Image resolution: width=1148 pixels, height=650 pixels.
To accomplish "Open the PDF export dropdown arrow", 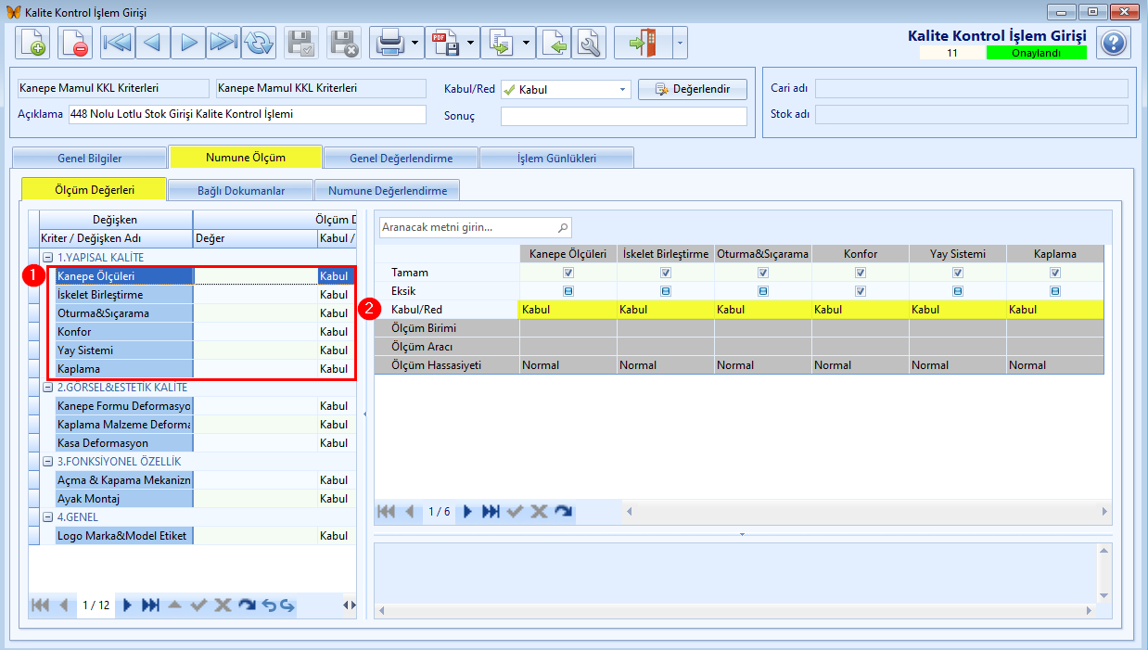I will click(471, 43).
